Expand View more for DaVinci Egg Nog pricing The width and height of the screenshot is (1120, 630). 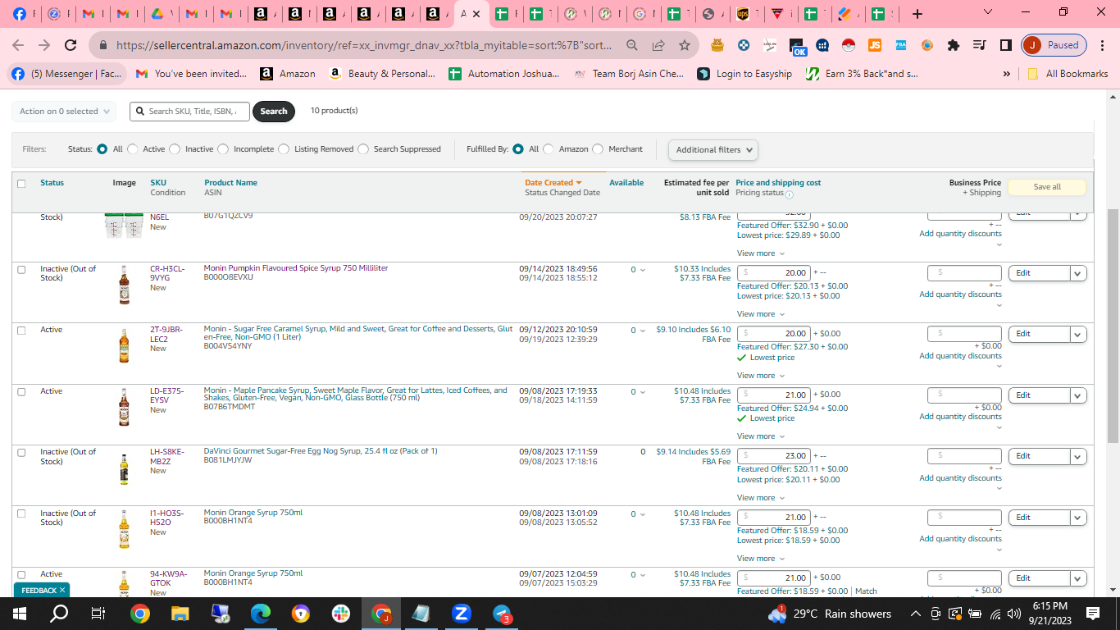(x=760, y=498)
